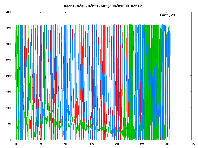Click the x-axis label 10
The image size is (198, 148).
point(66,144)
